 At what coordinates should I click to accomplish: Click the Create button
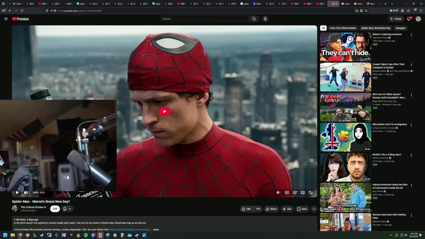396,19
